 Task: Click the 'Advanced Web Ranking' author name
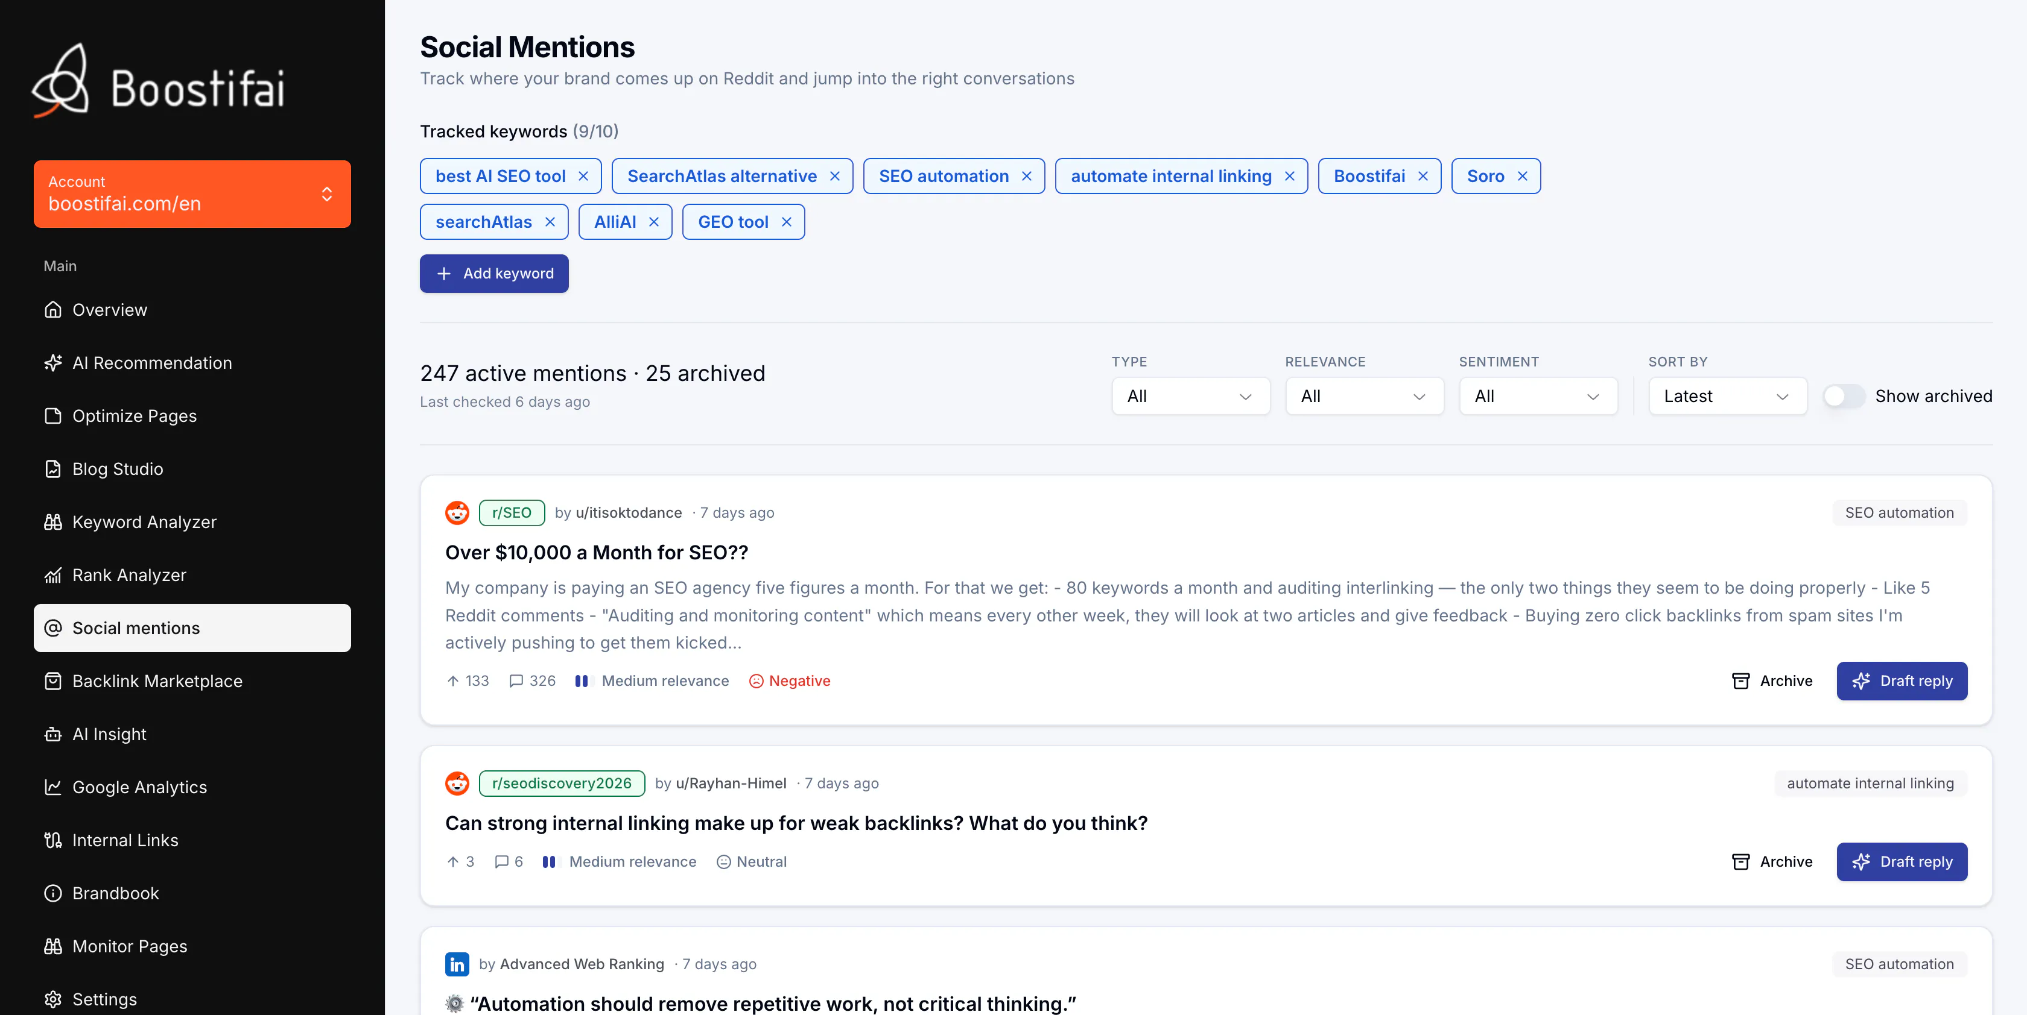(x=582, y=964)
